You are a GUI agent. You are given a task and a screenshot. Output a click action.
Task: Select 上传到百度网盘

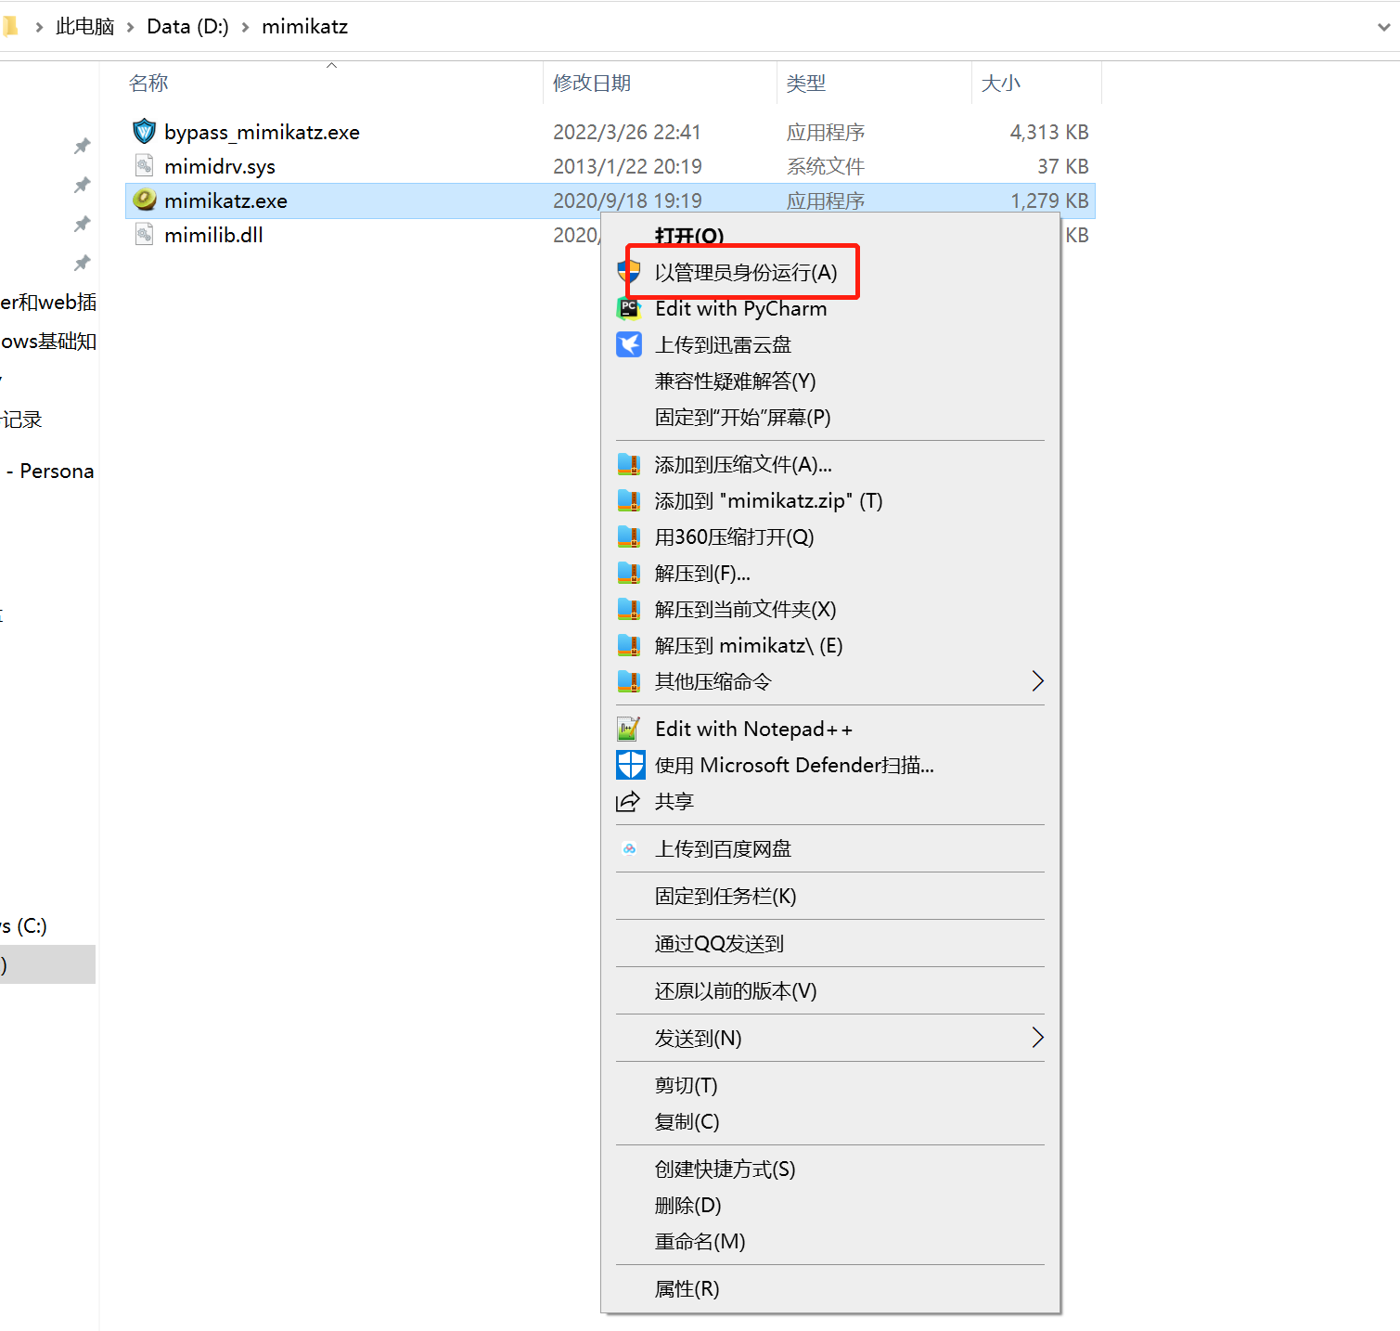(723, 848)
